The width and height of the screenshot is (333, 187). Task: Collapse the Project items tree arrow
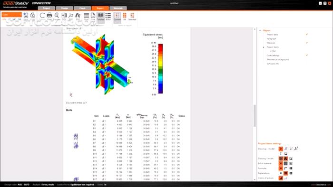(x=264, y=47)
